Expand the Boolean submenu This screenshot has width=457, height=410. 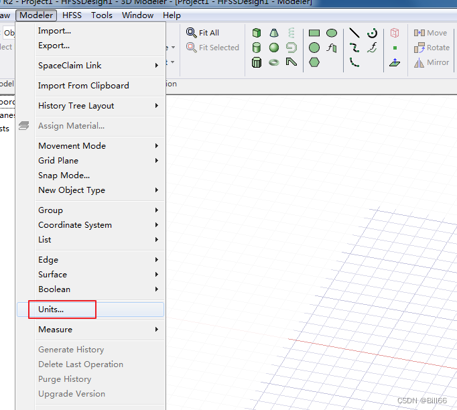pos(90,289)
